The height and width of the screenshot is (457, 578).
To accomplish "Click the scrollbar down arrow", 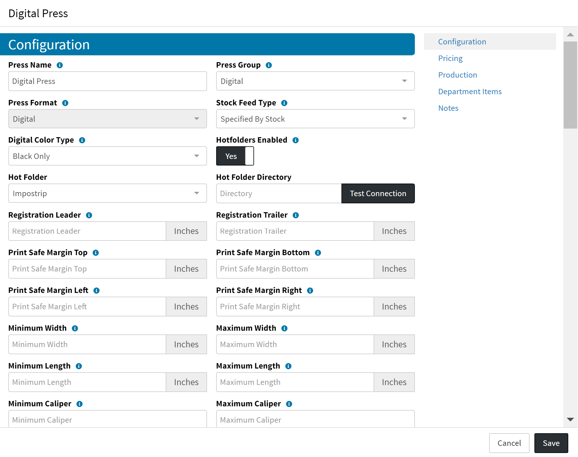I will click(570, 419).
